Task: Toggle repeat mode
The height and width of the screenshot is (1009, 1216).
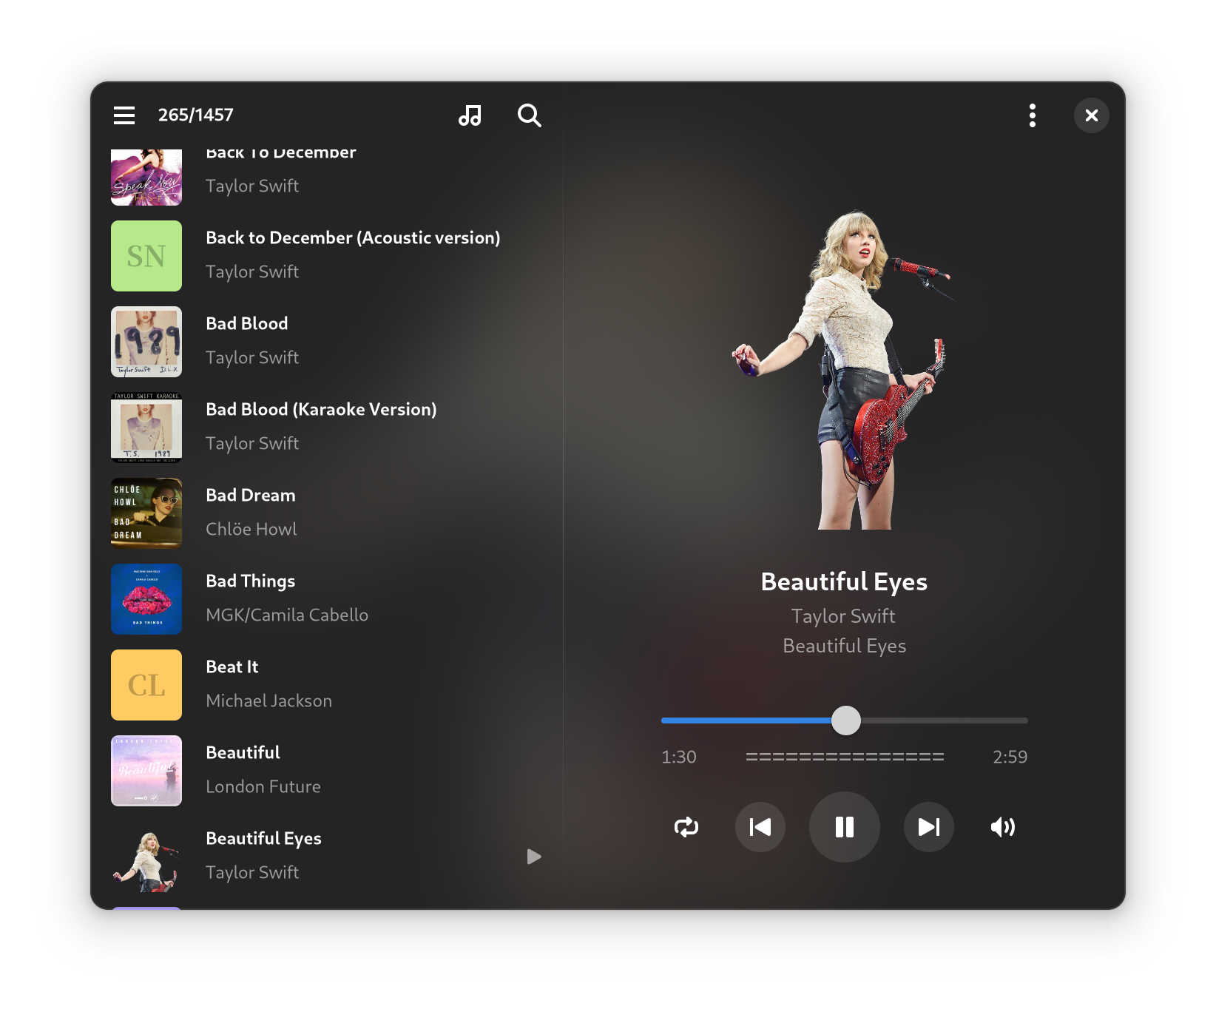Action: pyautogui.click(x=686, y=827)
